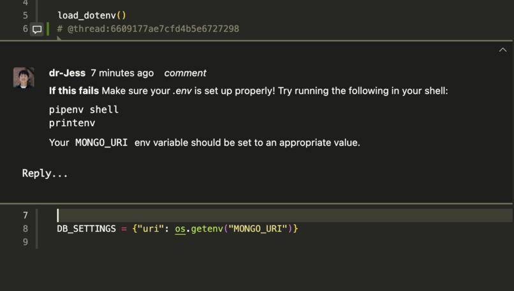514x291 pixels.
Task: Click line number 9 in gutter
Action: 26,242
